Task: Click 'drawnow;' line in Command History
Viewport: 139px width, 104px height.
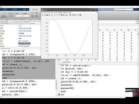Action: [8, 71]
